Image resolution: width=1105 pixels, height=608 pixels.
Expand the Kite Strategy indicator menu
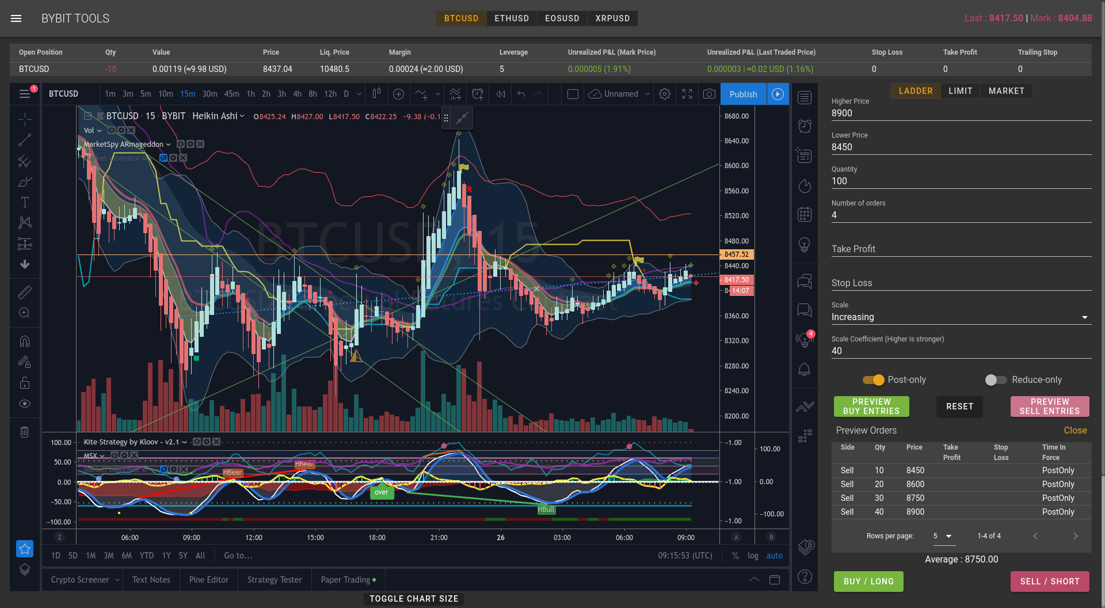click(x=184, y=442)
